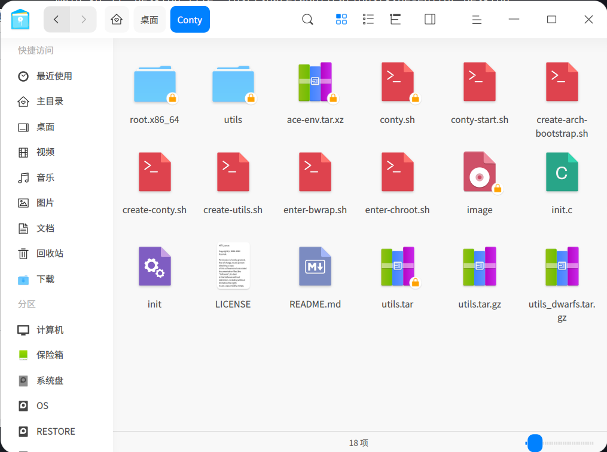
Task: Select the create-conty.sh script icon
Action: tap(155, 172)
